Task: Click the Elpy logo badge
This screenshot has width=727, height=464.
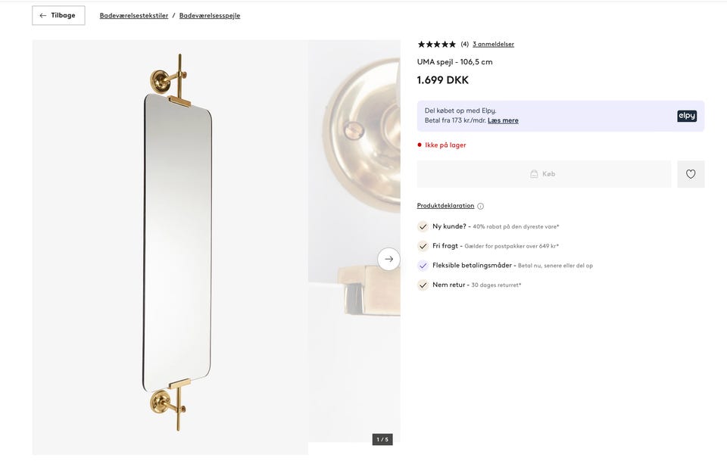Action: (687, 116)
